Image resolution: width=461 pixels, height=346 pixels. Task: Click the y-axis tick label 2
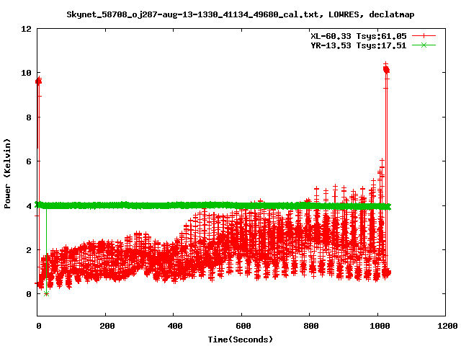[29, 250]
